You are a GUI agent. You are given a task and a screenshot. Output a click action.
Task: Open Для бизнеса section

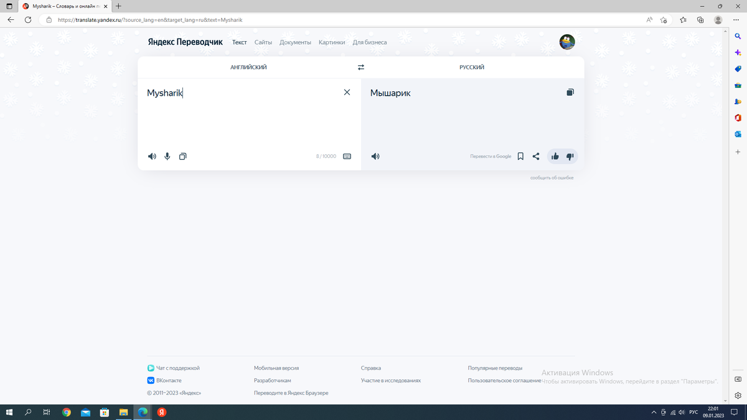(370, 42)
